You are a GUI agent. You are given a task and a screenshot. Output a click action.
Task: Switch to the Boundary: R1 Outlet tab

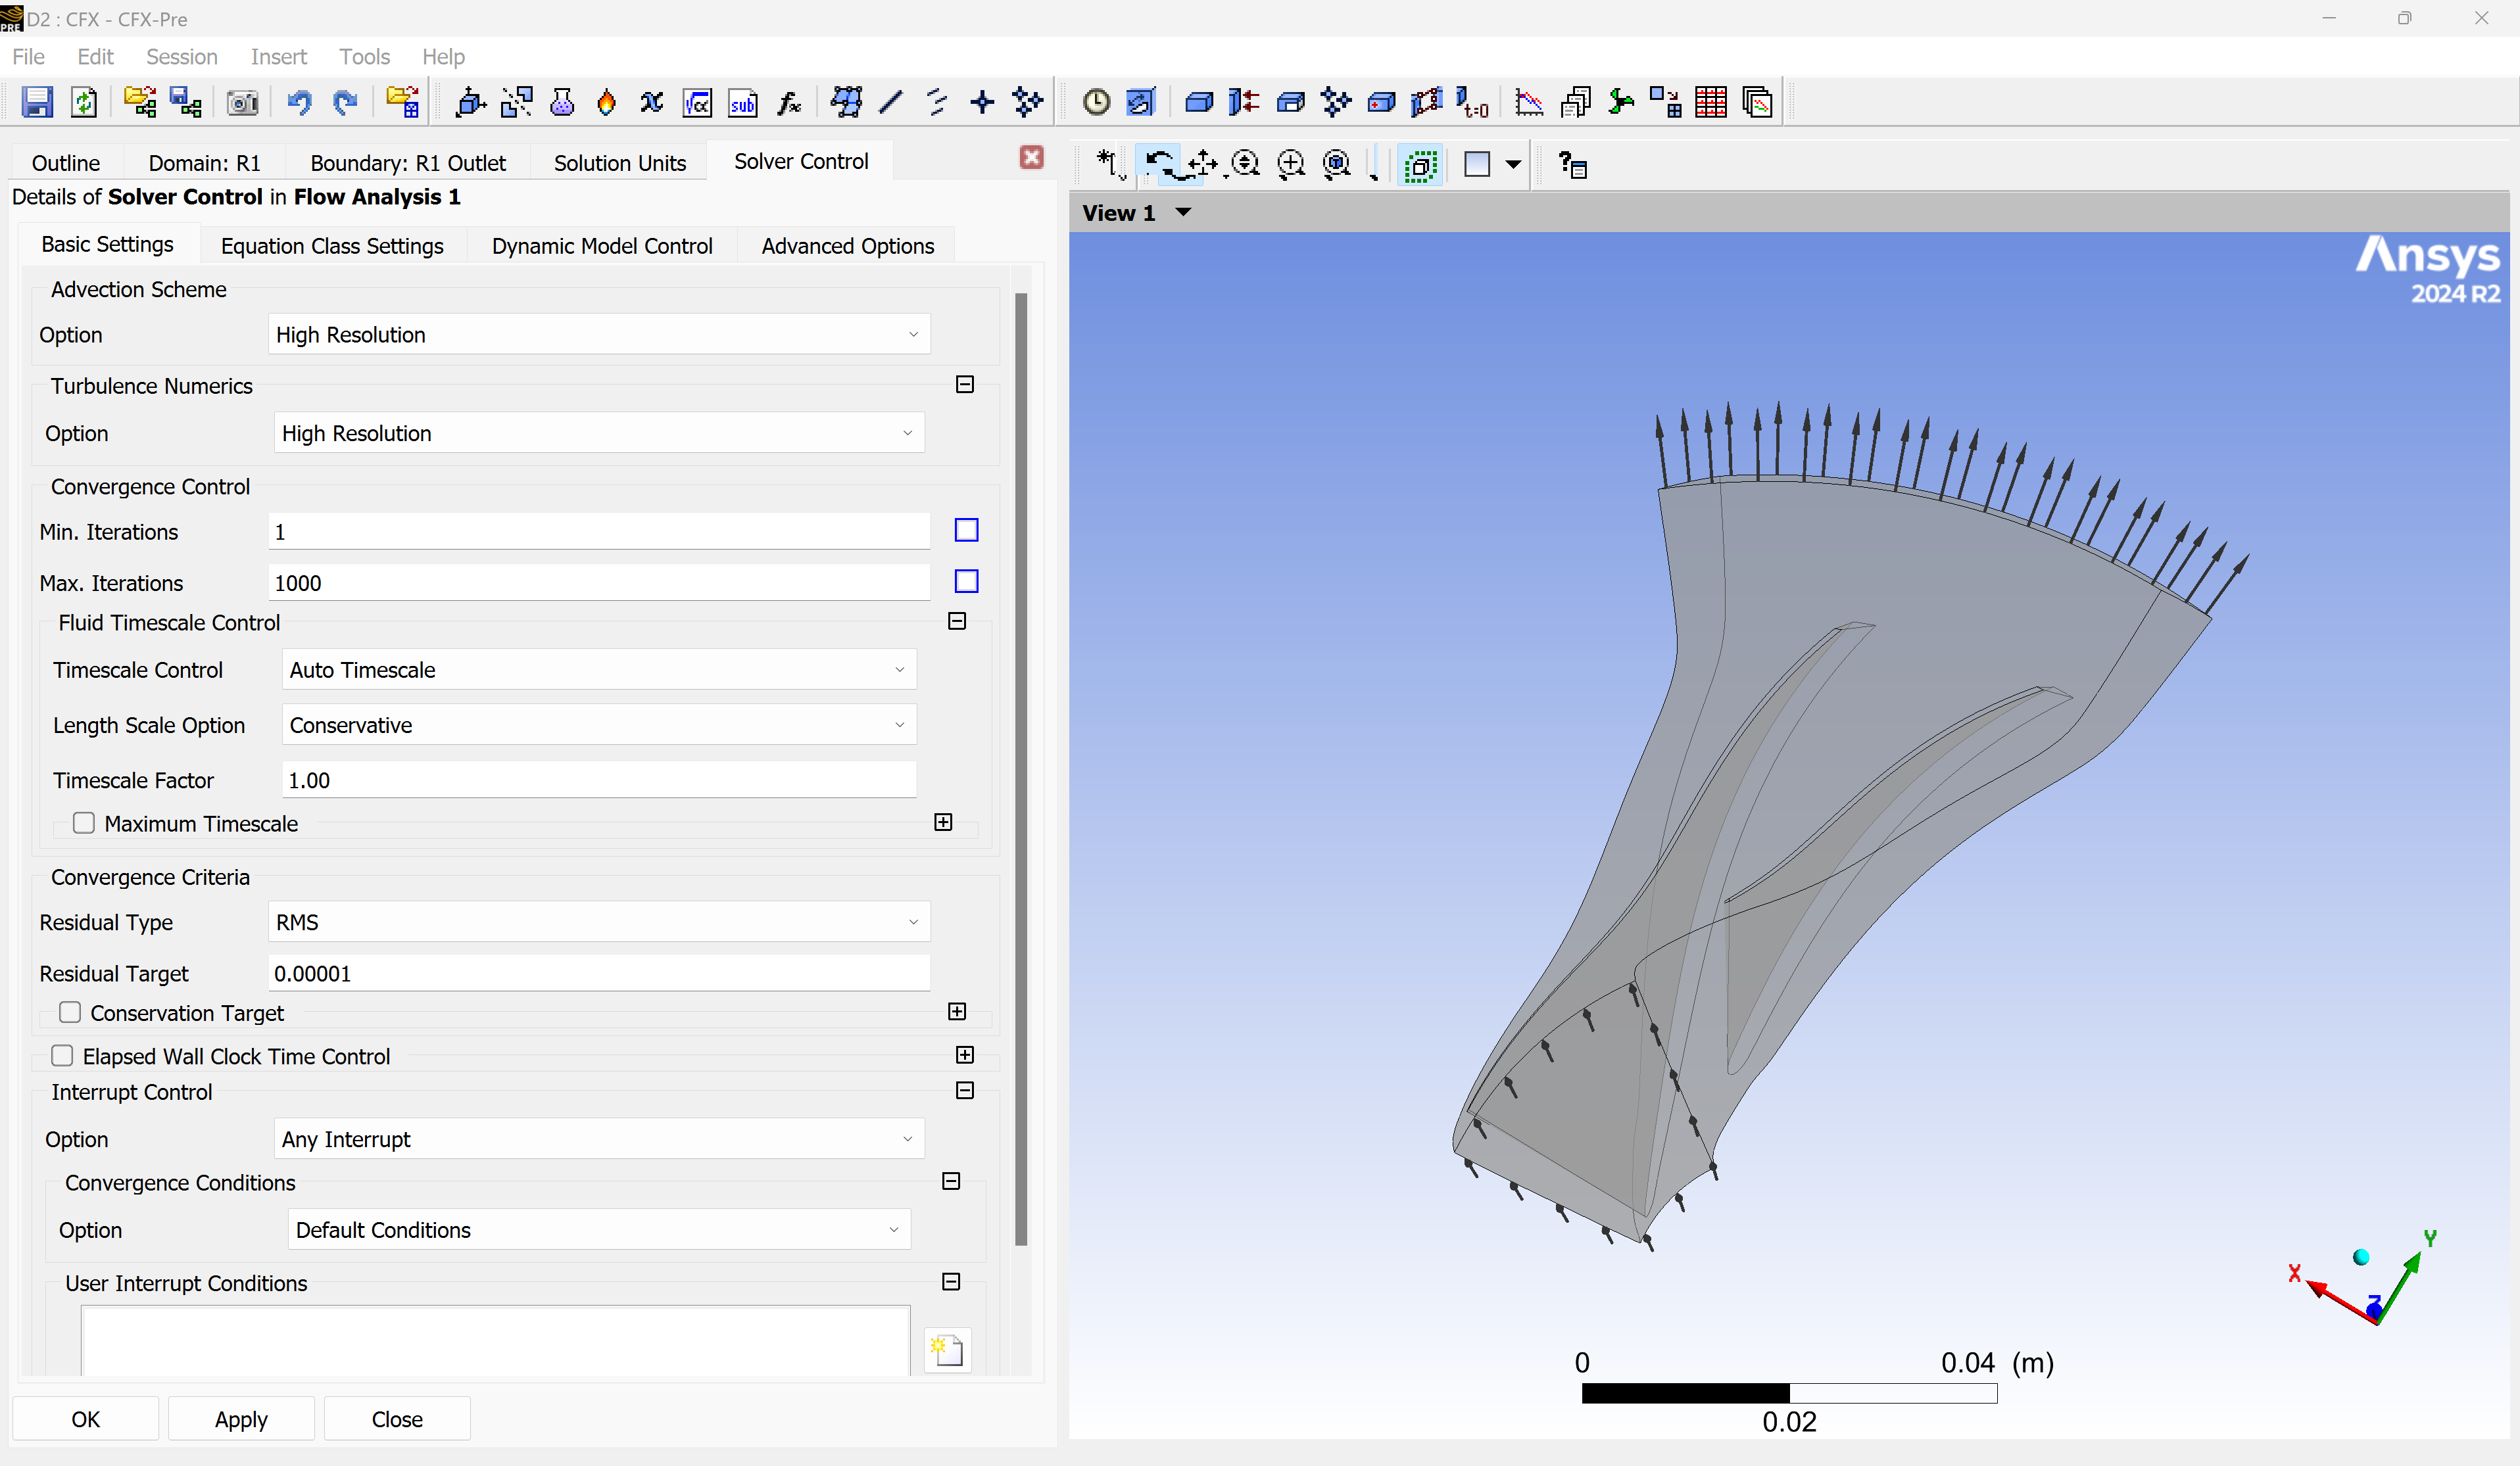(x=408, y=163)
